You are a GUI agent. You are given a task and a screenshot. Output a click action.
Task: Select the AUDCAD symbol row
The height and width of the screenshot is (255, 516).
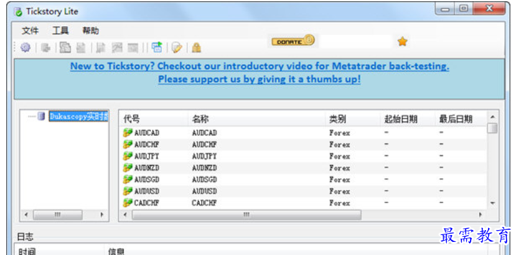click(x=303, y=133)
